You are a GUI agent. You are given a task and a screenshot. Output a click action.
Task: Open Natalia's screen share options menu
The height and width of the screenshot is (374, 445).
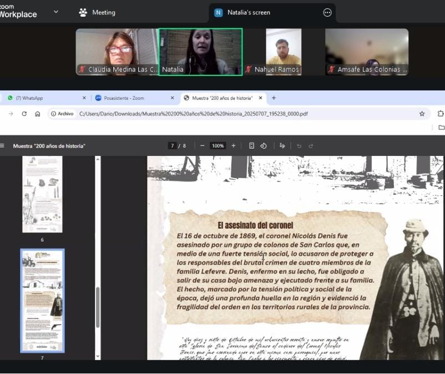click(327, 12)
